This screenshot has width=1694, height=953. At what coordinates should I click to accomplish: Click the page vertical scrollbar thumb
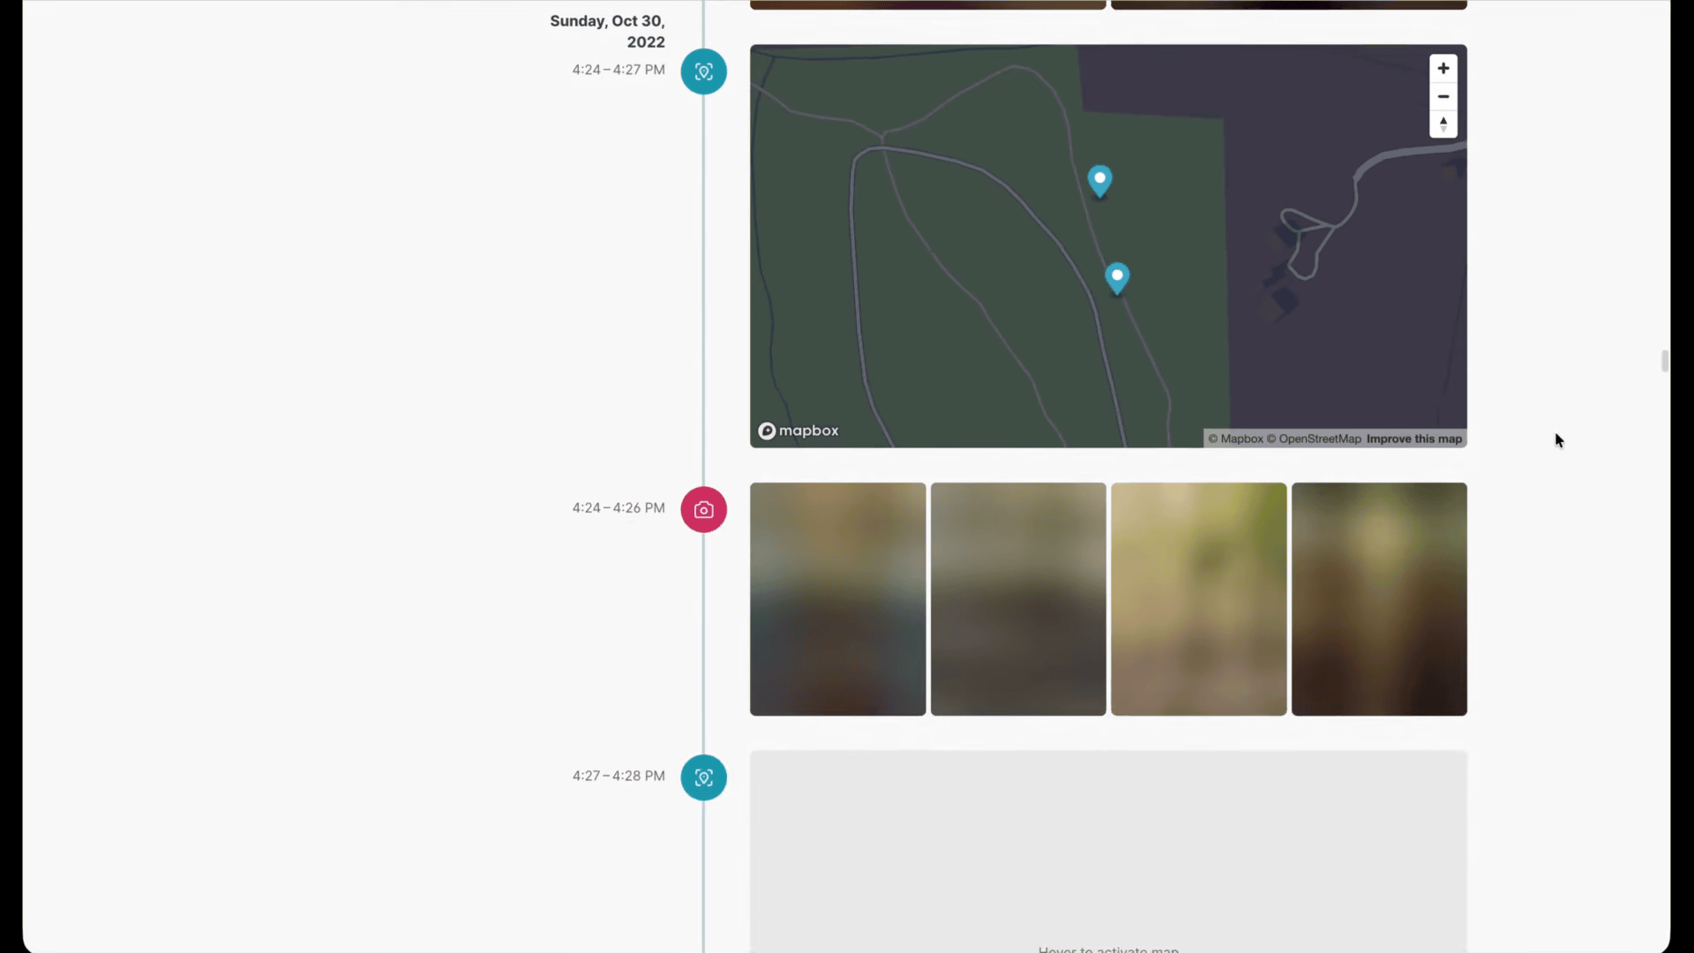tap(1664, 361)
